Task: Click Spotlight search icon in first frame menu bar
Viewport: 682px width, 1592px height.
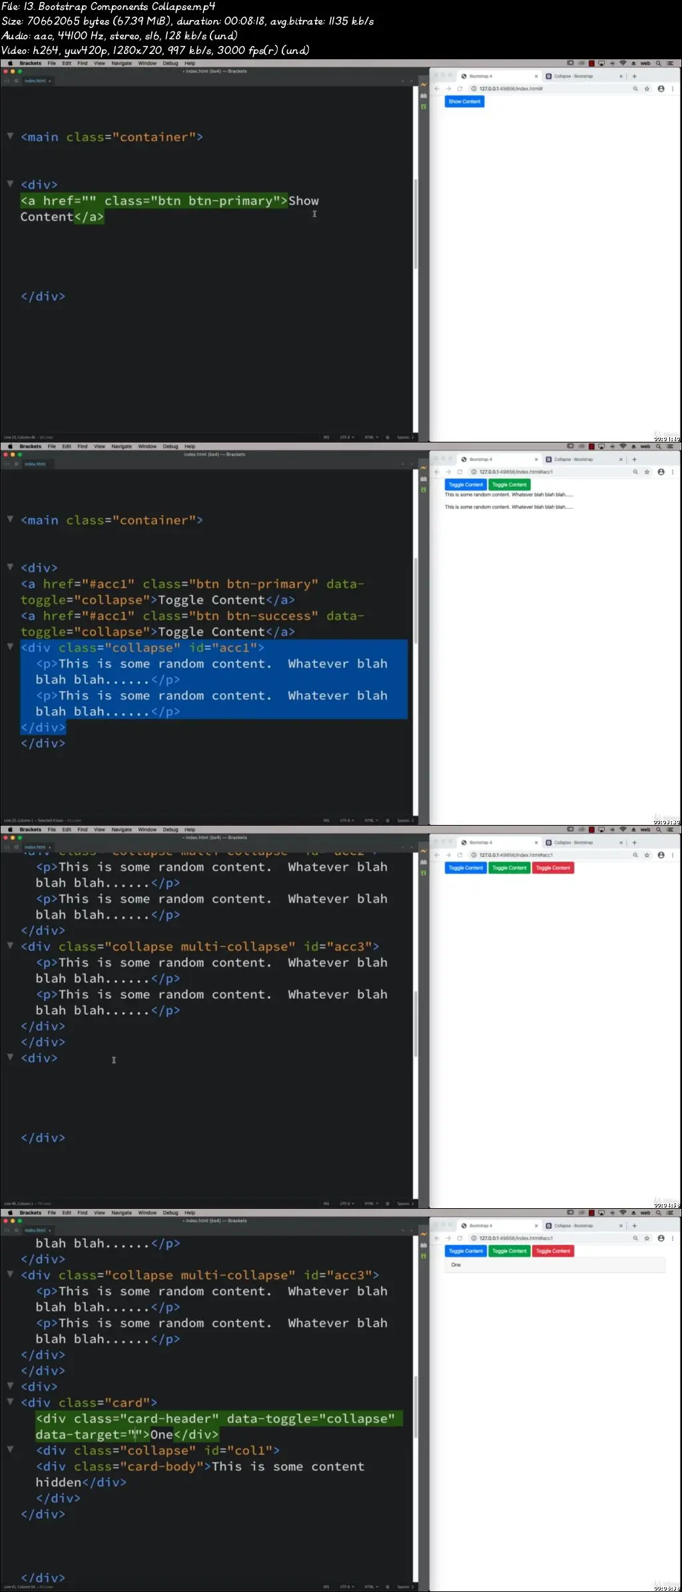Action: (659, 63)
